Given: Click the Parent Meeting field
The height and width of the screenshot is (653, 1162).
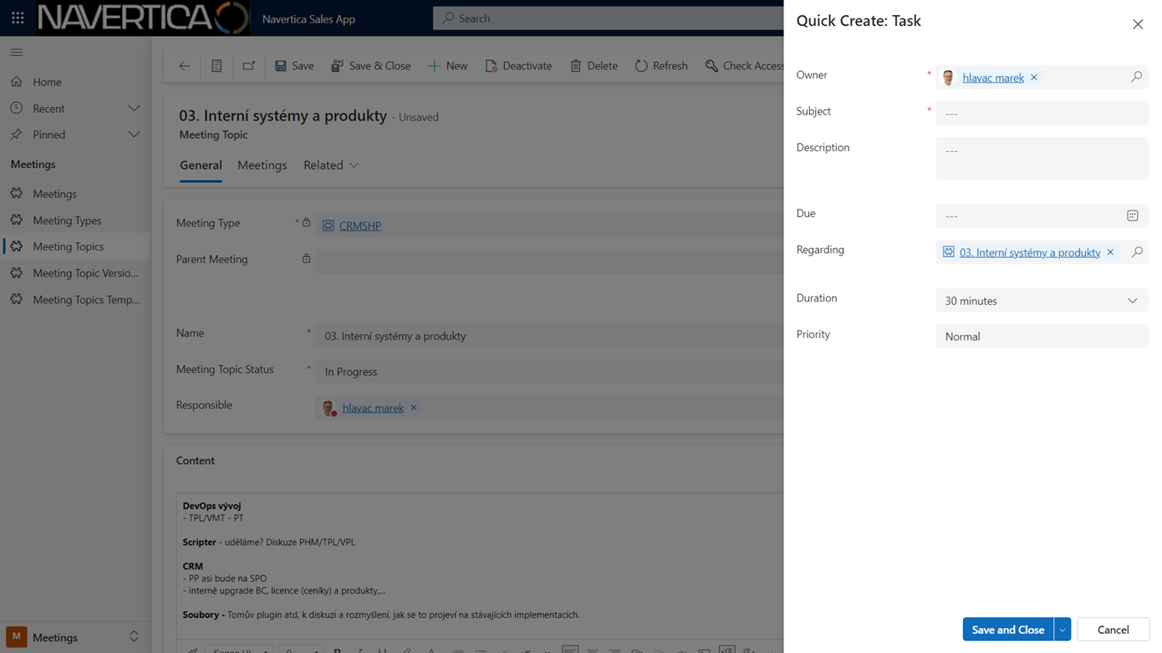Looking at the screenshot, I should point(549,261).
